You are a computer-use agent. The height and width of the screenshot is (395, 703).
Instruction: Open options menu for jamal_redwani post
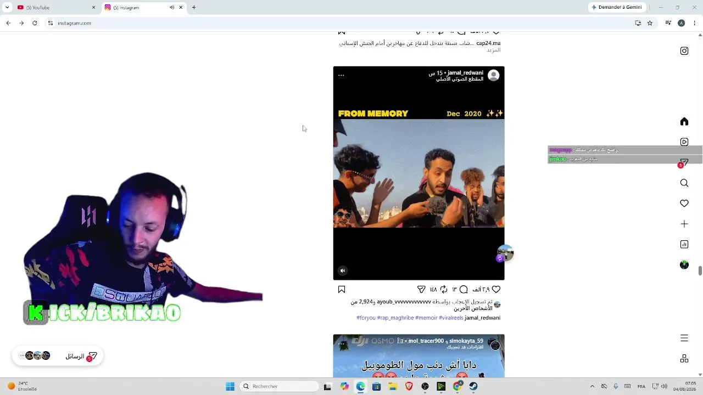[x=341, y=75]
